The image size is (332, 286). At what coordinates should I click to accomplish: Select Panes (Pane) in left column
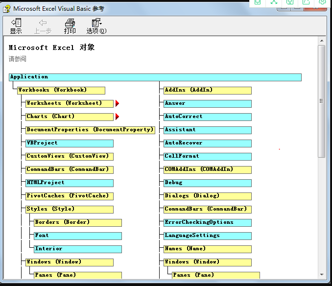tap(78, 275)
